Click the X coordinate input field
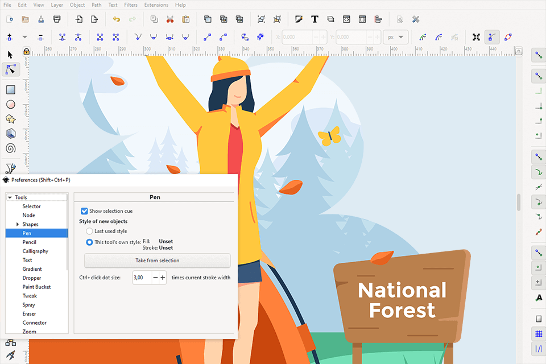Screen dimensions: 546x364 [x=297, y=37]
